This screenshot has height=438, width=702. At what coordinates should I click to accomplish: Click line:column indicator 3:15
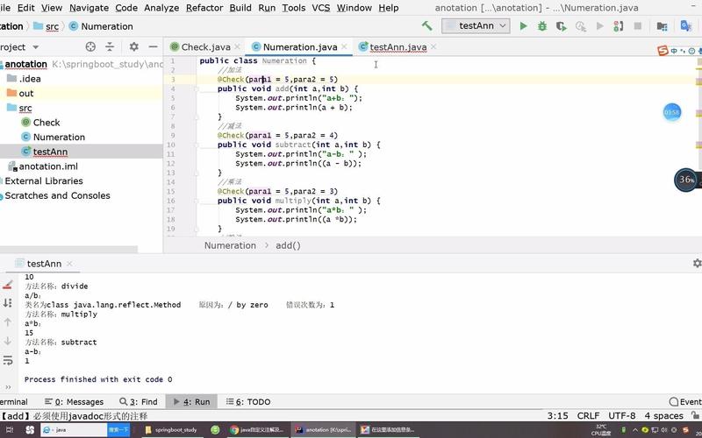[557, 415]
